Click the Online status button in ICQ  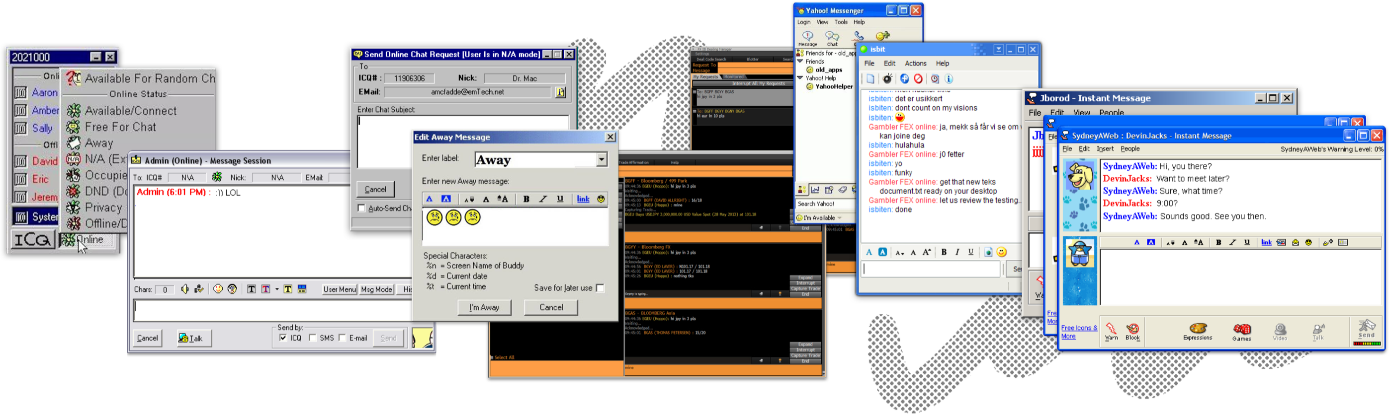click(88, 240)
